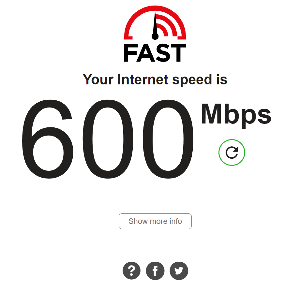Open the help question mark icon
Viewport: 299px width, 290px height.
[x=132, y=270]
